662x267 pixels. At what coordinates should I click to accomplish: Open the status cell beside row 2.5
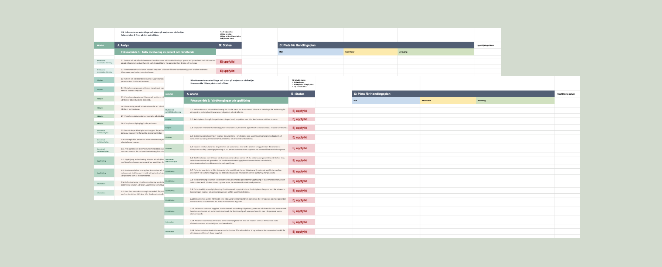pyautogui.click(x=301, y=148)
